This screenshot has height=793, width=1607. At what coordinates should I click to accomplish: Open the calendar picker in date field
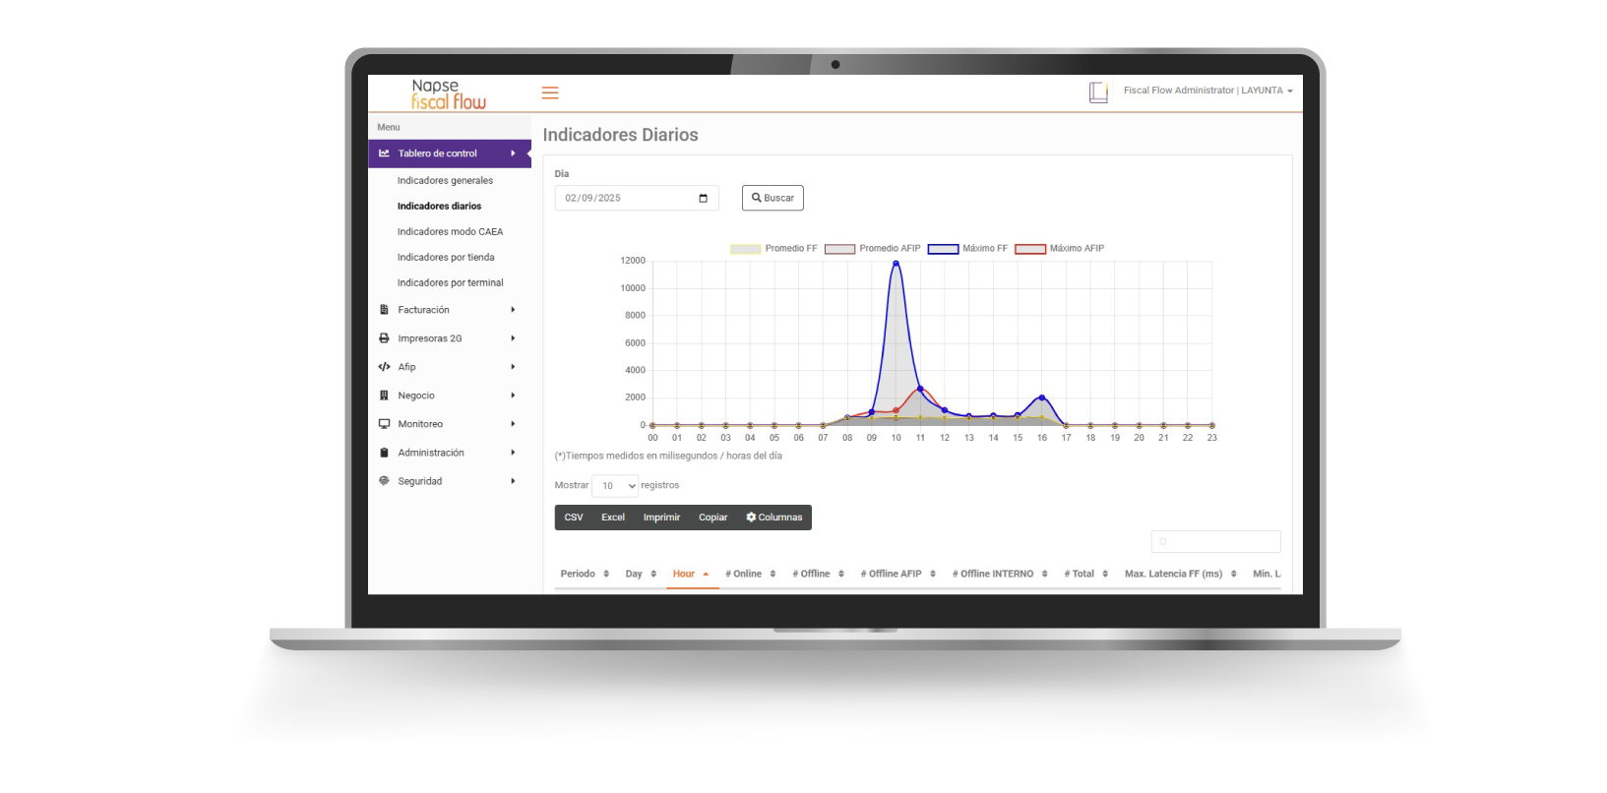pos(703,198)
